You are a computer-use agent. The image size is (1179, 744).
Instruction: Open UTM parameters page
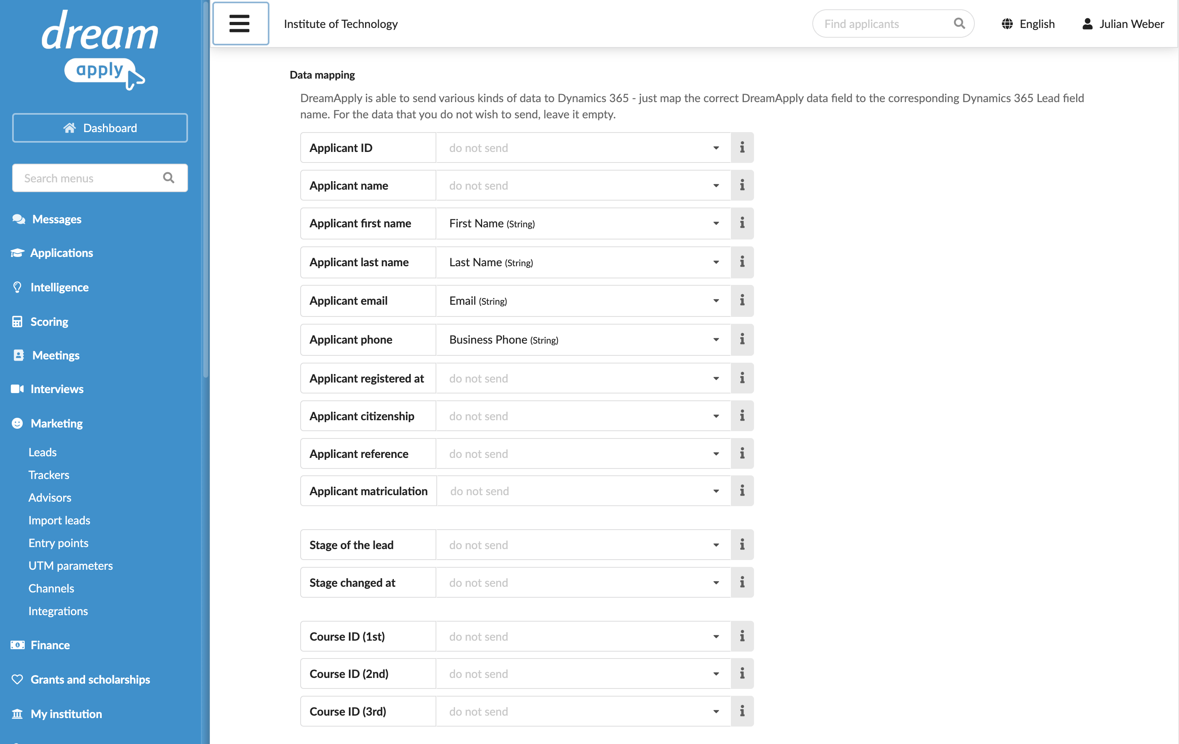click(x=70, y=565)
